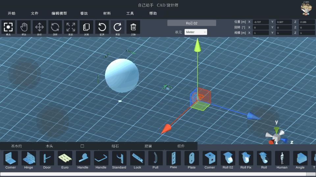The image size is (316, 177).
Task: Pick the scale tool with diagonal arrows
Action: (71, 27)
